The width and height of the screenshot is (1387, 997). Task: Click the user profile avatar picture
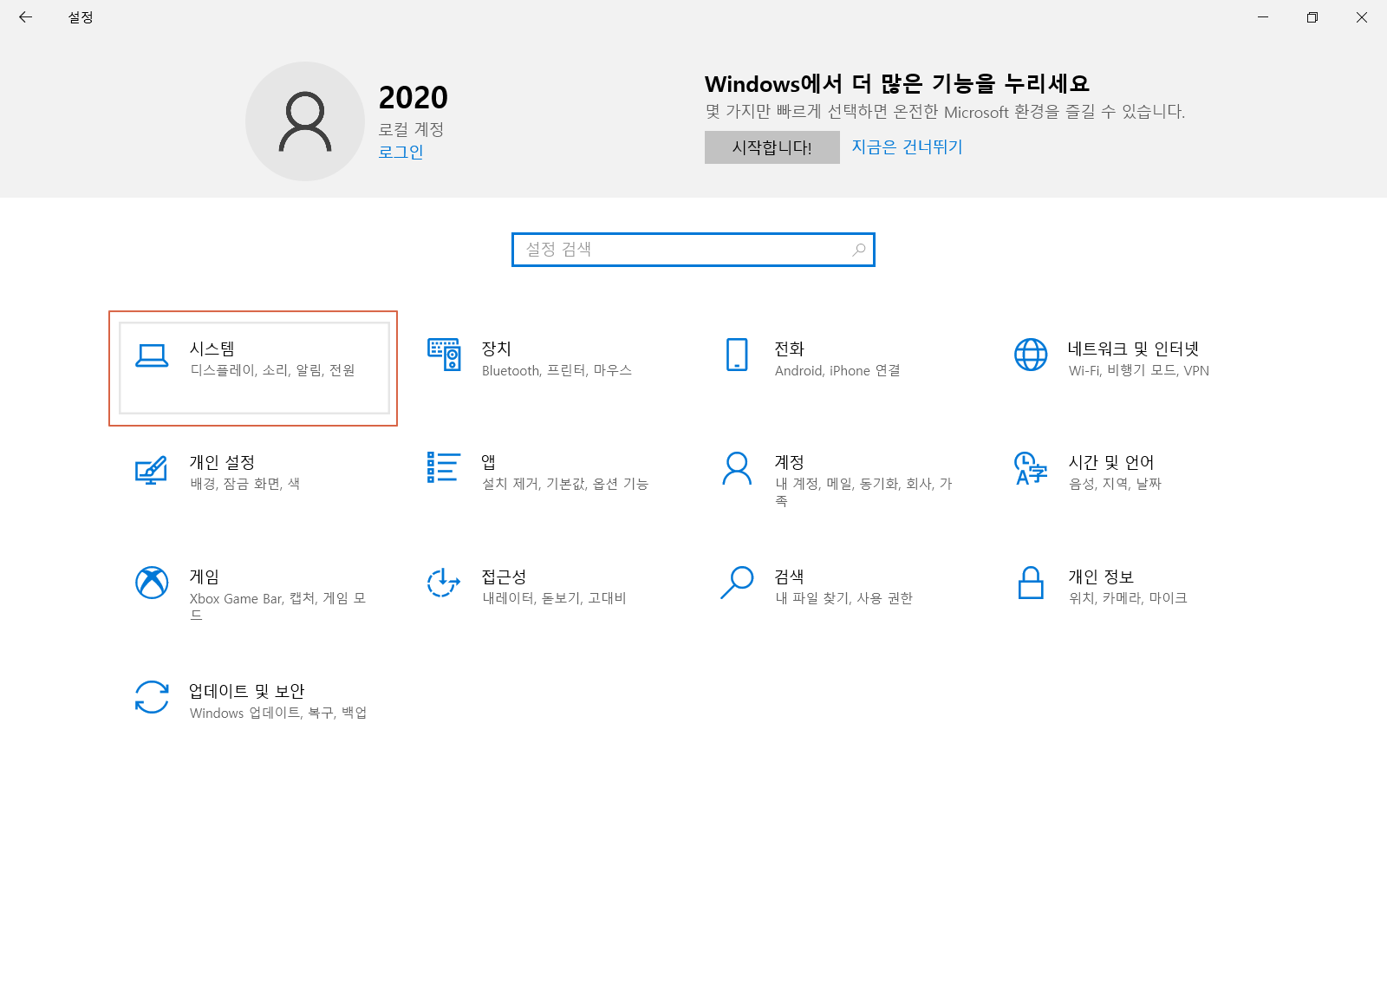point(305,121)
